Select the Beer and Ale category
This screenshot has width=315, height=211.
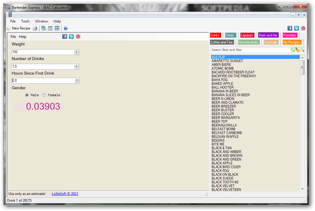(x=268, y=35)
